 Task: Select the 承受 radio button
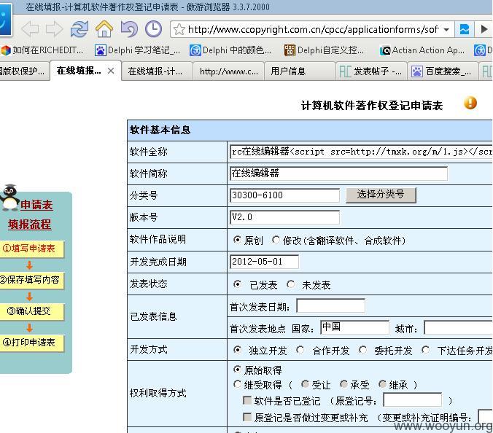tap(343, 384)
